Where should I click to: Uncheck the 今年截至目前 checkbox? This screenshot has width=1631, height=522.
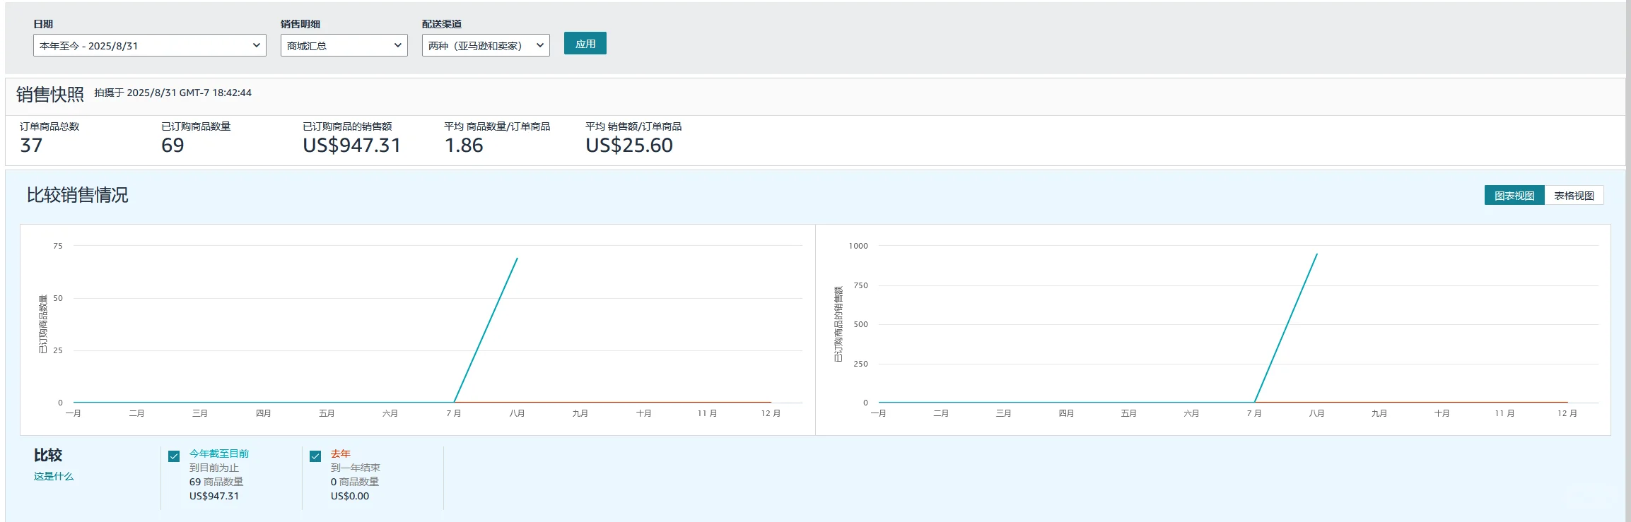[x=174, y=456]
